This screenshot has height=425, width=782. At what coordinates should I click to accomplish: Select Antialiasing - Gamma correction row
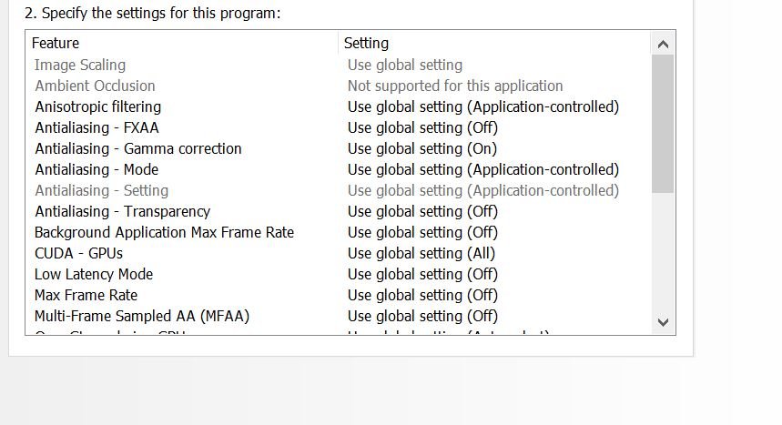coord(138,148)
